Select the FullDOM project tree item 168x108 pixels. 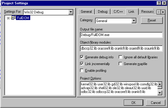coord(23,18)
